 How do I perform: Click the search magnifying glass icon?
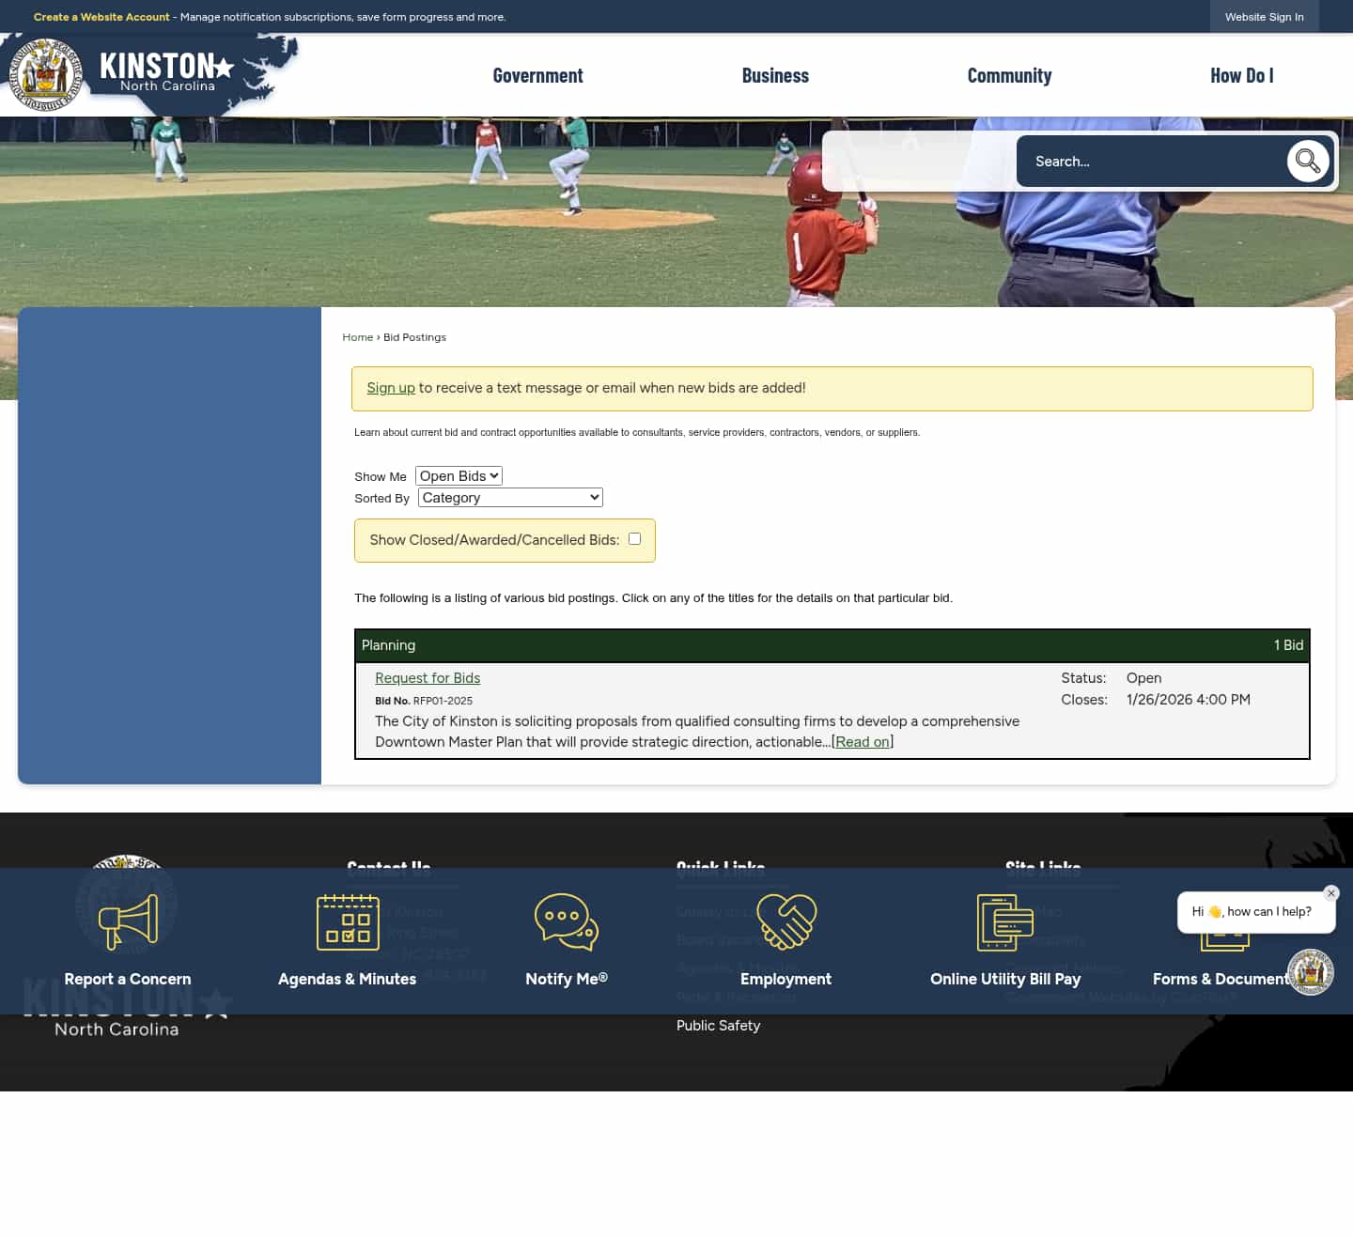pyautogui.click(x=1308, y=161)
